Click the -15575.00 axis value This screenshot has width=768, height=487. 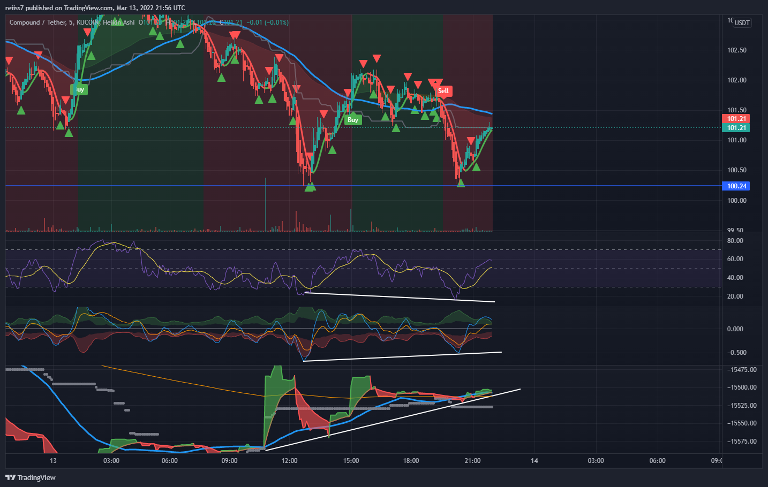[x=742, y=442]
